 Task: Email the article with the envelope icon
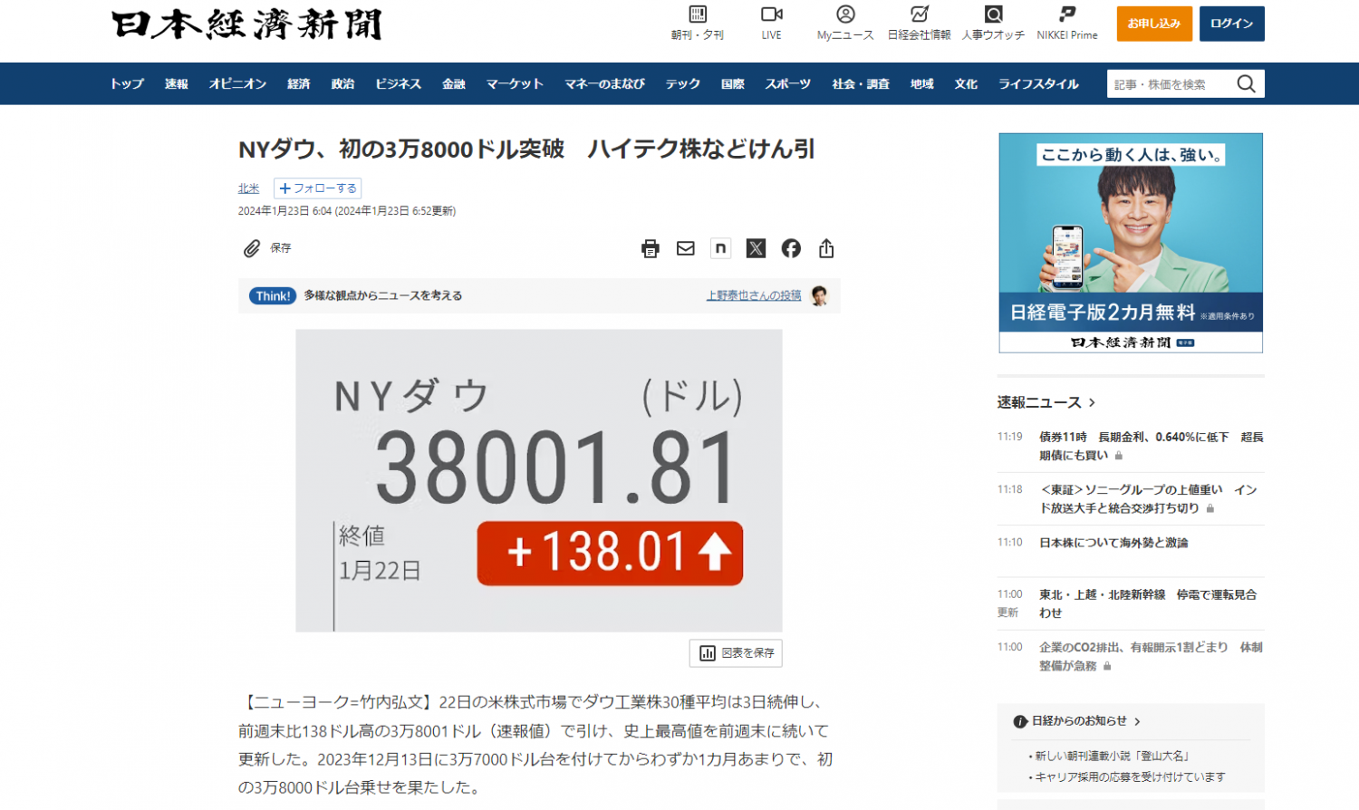pos(686,248)
